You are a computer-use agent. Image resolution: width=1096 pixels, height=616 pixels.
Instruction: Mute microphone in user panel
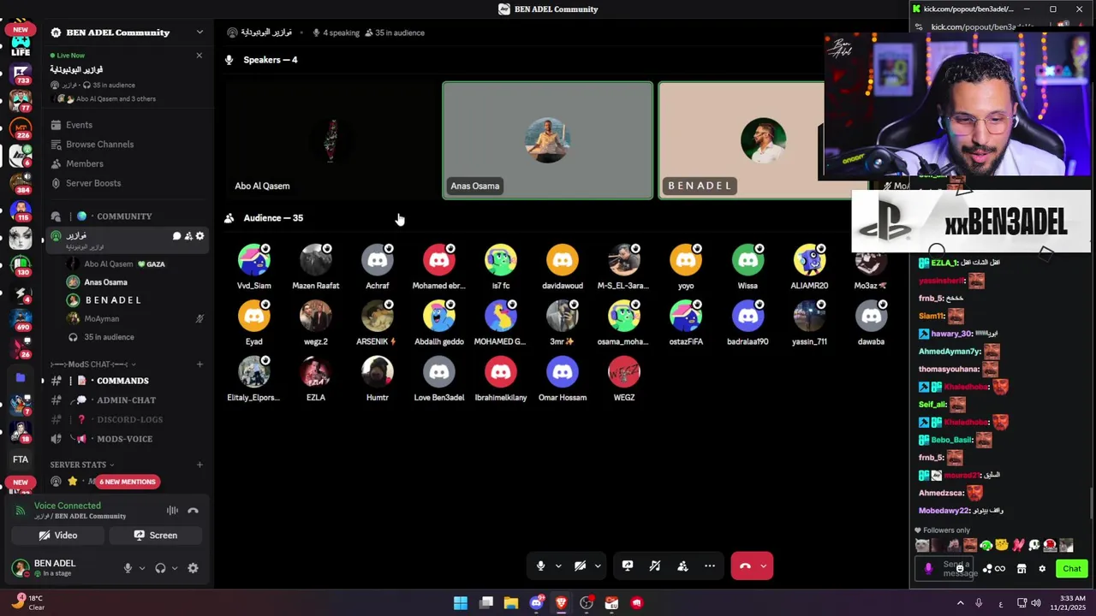(128, 568)
